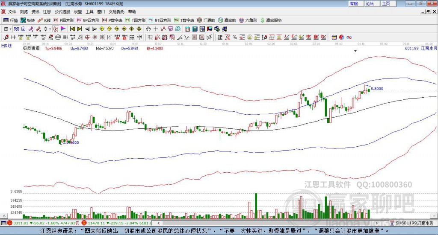438x235 pixels.
Task: Click the SH601199,江南水务 status entry
Action: [412, 223]
